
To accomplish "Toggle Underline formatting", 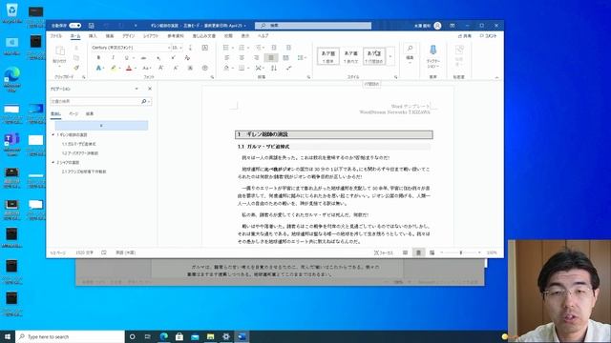I will coord(126,57).
